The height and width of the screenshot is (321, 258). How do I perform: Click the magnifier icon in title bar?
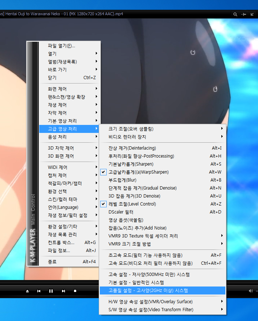coord(235,14)
